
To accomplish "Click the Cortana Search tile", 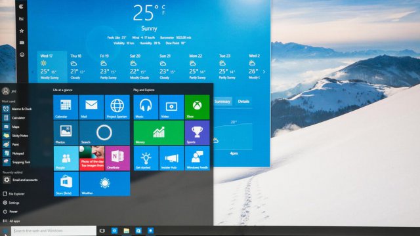I will [104, 132].
